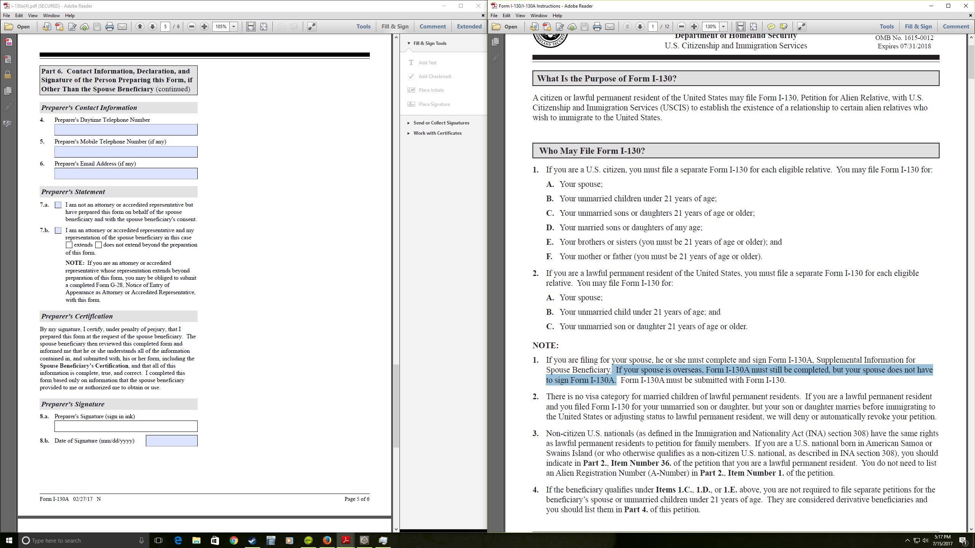The image size is (975, 548).
Task: Click the Print icon in the left Adobe Reader window
Action: [x=110, y=27]
